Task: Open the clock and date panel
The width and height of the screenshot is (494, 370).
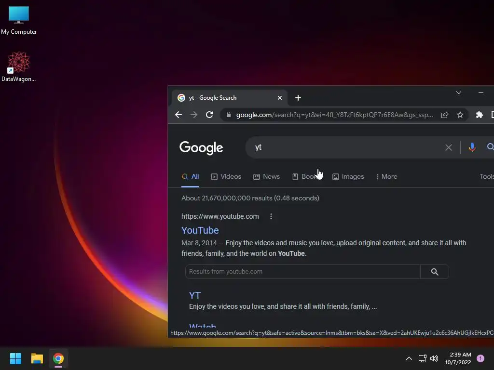Action: (458, 358)
